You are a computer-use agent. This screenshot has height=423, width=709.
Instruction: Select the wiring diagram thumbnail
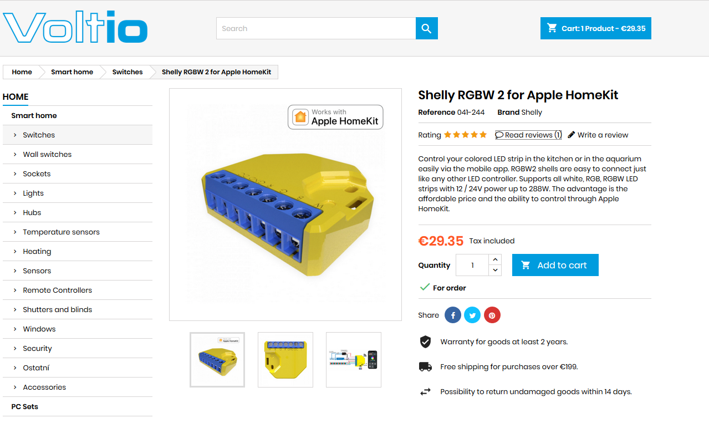click(x=354, y=360)
